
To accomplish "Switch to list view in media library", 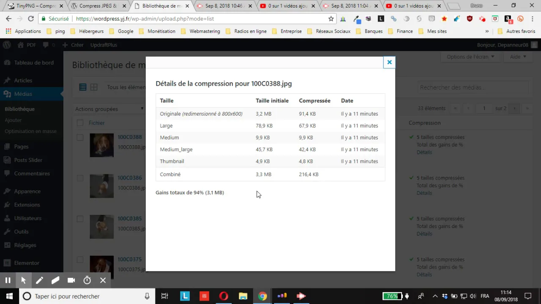I will 83,87.
